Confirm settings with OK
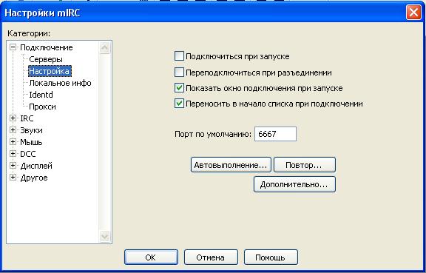Screen dimensions: 426x273 151,257
